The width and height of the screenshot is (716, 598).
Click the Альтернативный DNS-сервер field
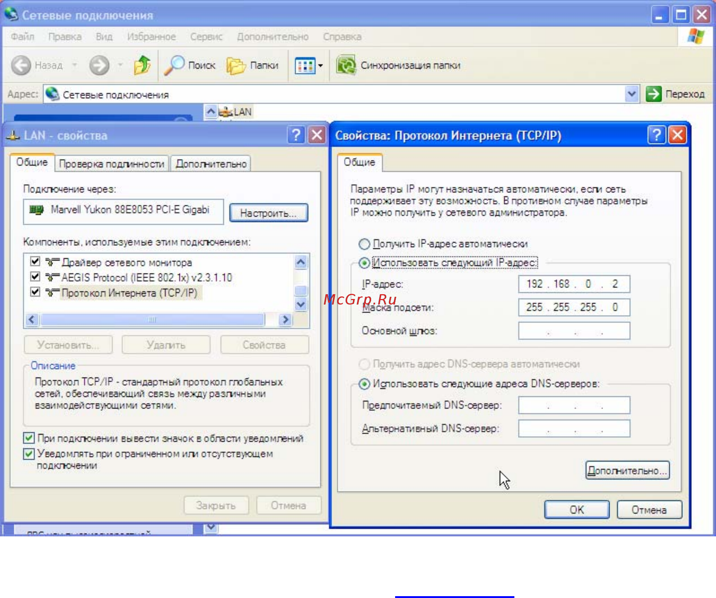point(574,429)
